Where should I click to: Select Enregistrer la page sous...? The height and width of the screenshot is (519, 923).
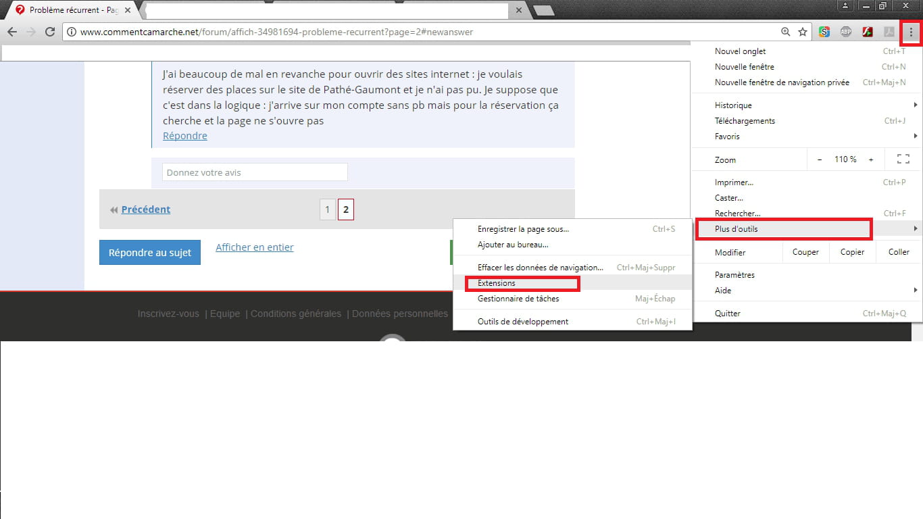(x=573, y=229)
